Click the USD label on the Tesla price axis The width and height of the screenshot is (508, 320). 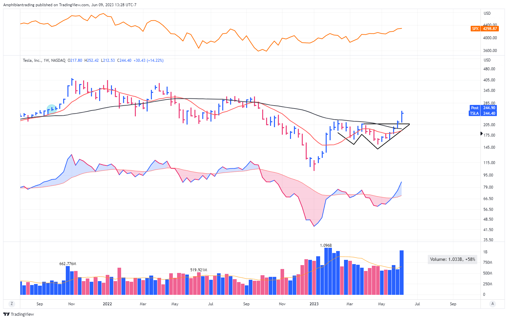point(487,60)
